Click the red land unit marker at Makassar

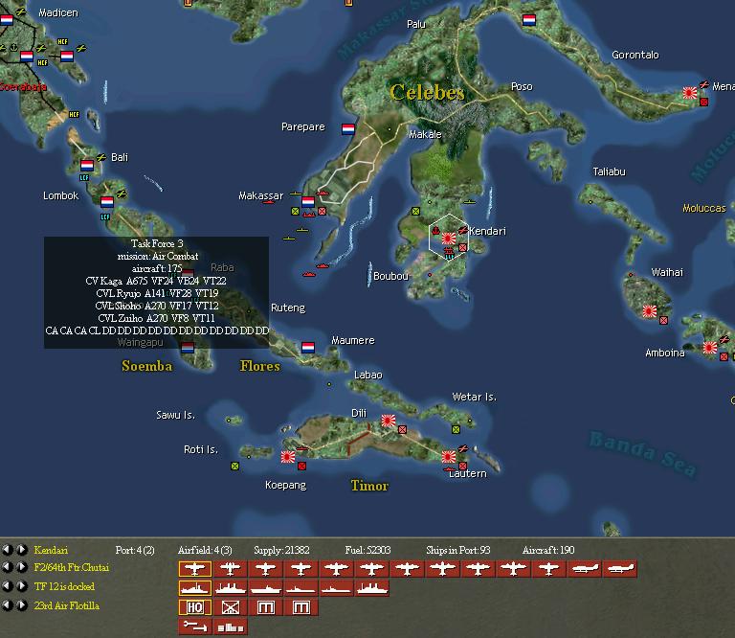click(322, 211)
